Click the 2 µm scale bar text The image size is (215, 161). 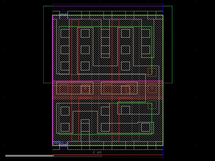(97, 152)
